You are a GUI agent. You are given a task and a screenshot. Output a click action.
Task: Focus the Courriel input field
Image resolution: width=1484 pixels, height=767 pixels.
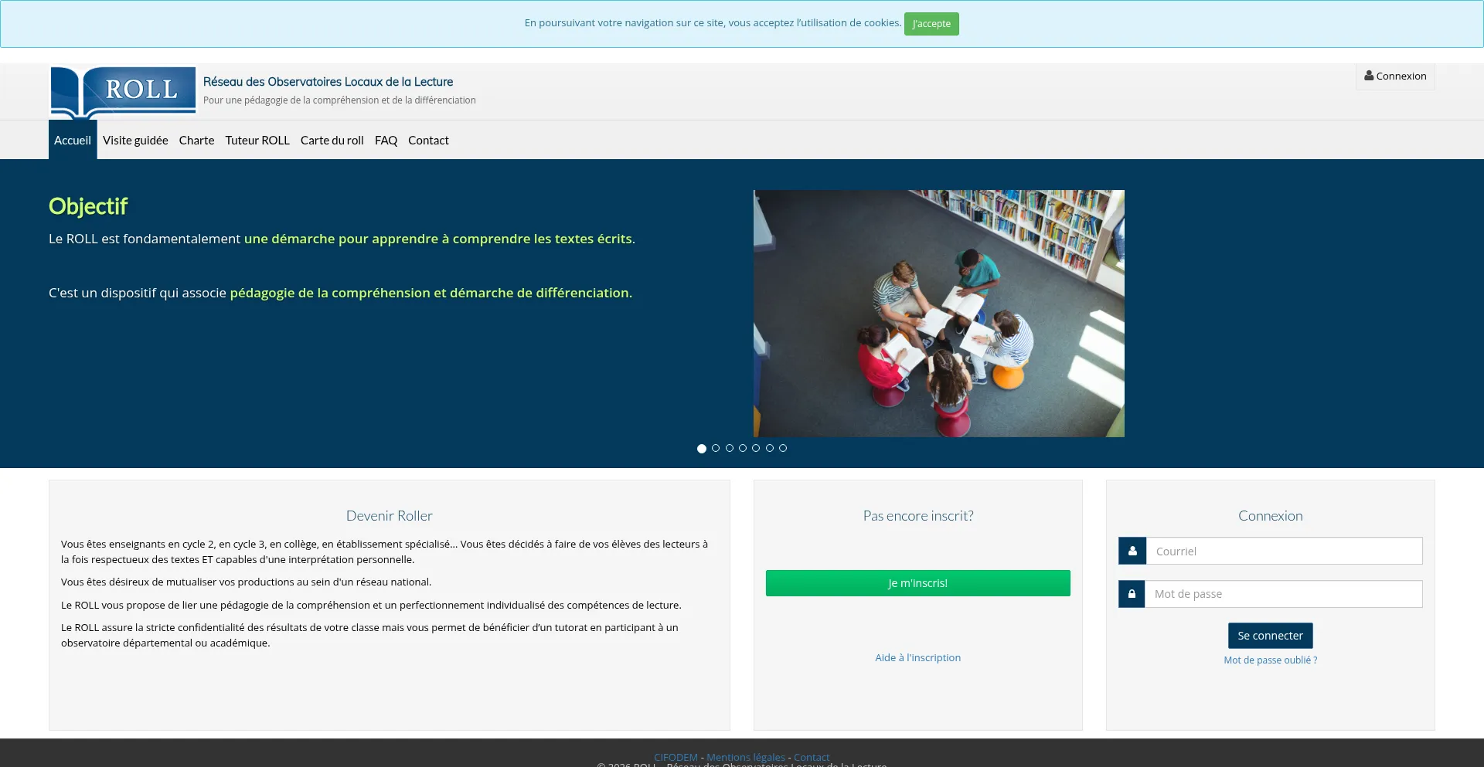[x=1285, y=551]
